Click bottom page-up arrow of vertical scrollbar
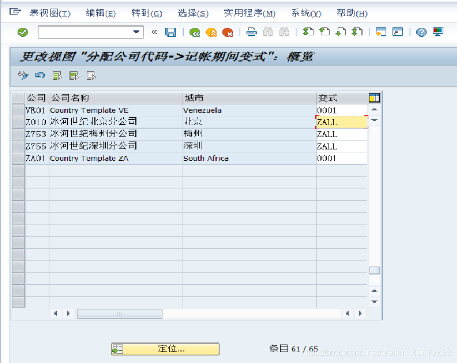The width and height of the screenshot is (457, 363). click(x=374, y=291)
